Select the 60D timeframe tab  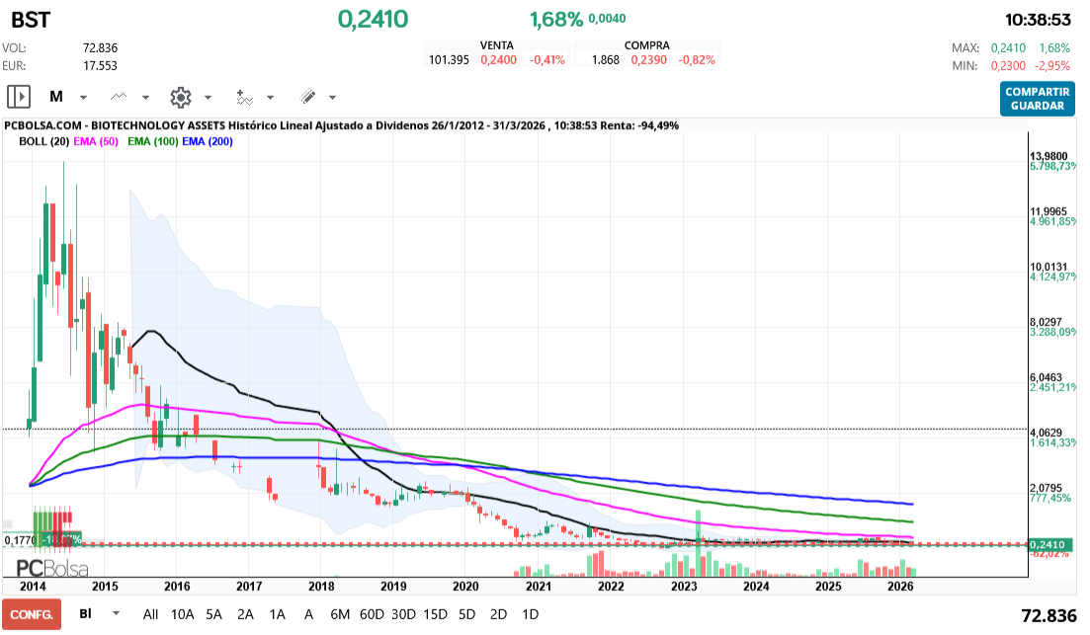pos(372,613)
